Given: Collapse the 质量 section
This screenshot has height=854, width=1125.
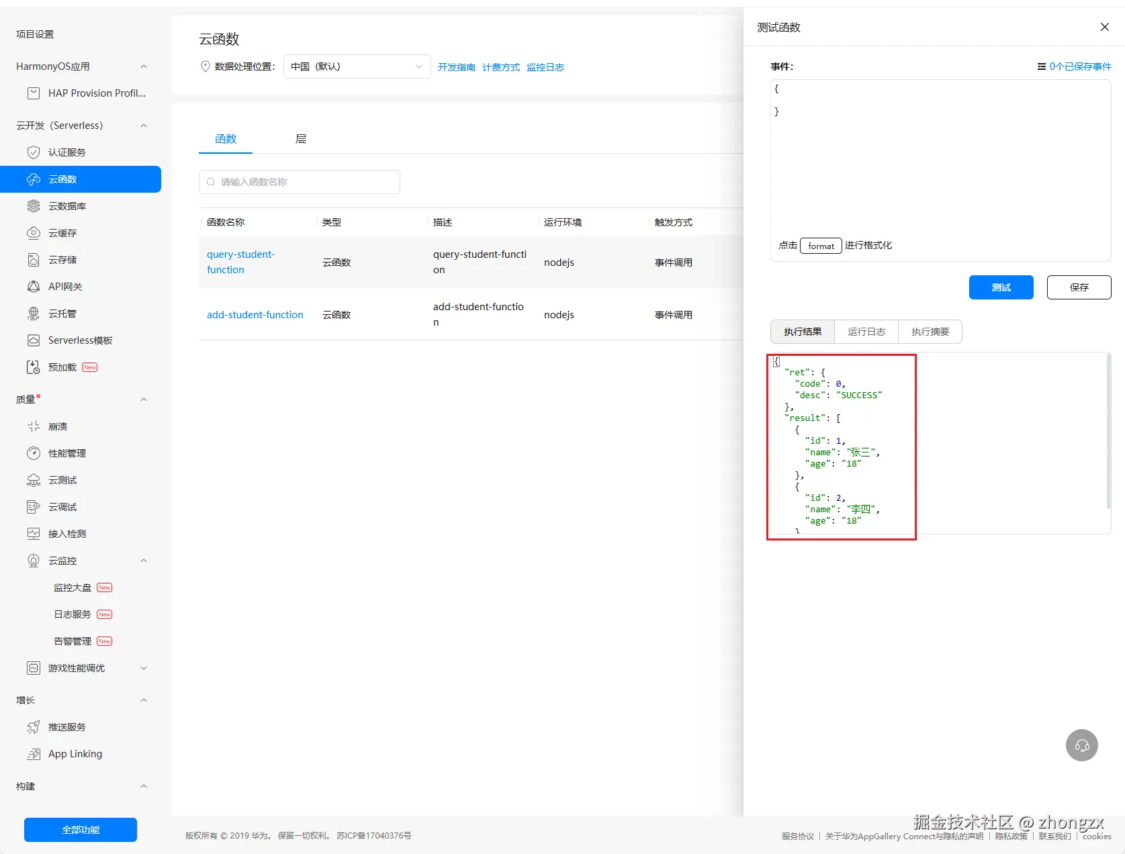Looking at the screenshot, I should coord(144,399).
